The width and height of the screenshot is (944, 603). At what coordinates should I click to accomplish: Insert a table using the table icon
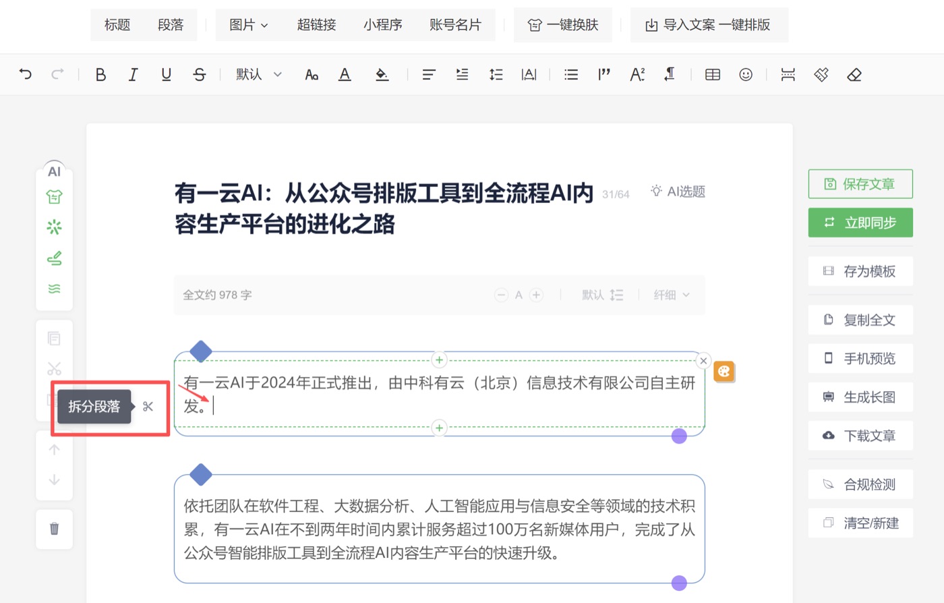[x=713, y=74]
